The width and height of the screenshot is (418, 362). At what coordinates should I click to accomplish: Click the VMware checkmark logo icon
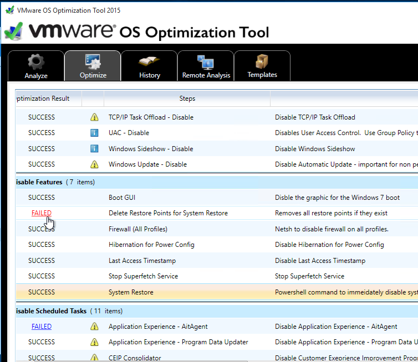pos(13,32)
